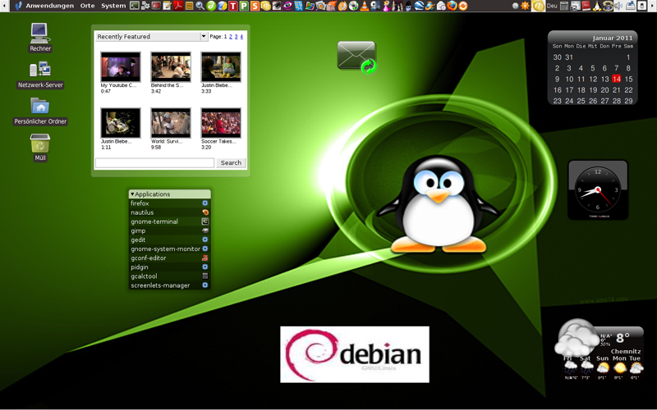
Task: Click the Search button in video widget
Action: point(231,162)
